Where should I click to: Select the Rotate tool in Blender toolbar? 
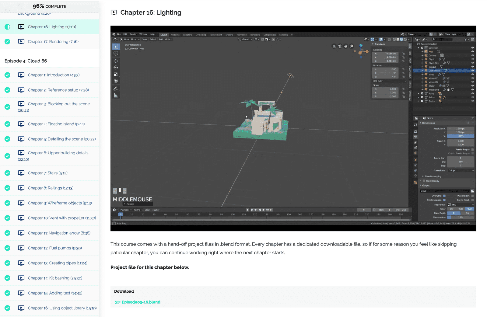116,68
